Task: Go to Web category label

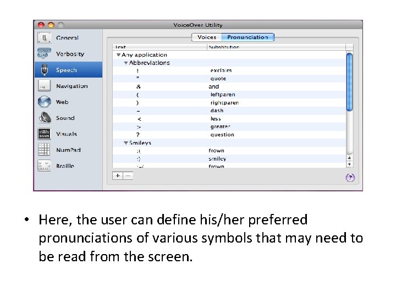Action: (x=62, y=102)
